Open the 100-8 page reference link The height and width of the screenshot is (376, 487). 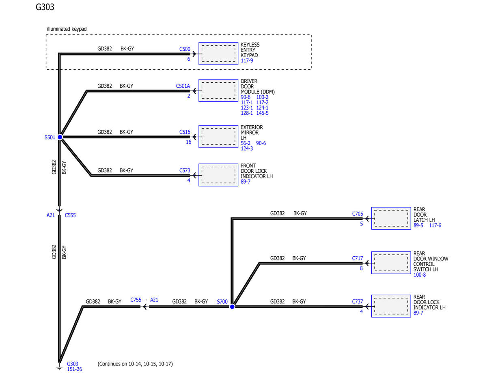click(419, 275)
